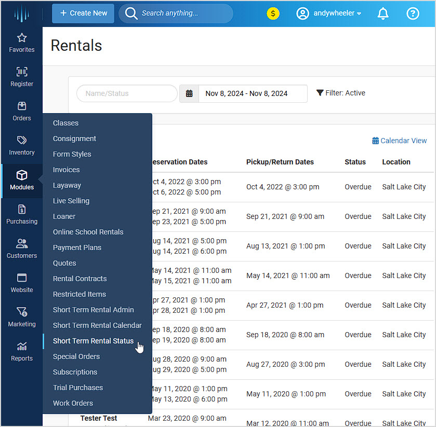
Task: Click the May 11, 2020 @ 1:00 pm pickup date
Action: pyautogui.click(x=286, y=394)
